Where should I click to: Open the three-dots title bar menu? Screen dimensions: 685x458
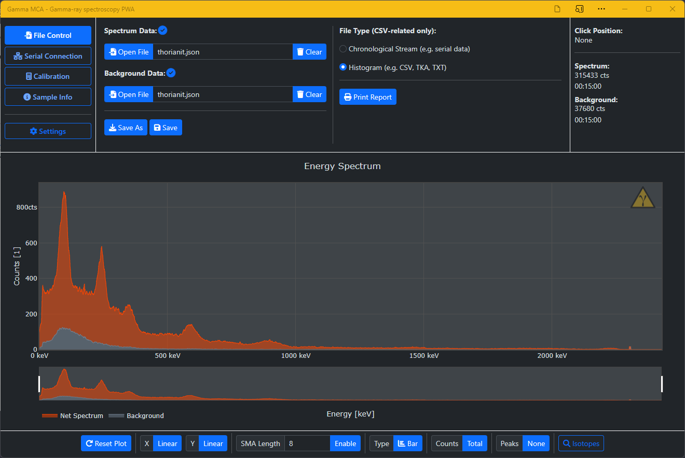(601, 9)
